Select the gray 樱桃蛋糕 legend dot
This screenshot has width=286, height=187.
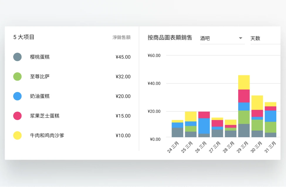point(17,57)
